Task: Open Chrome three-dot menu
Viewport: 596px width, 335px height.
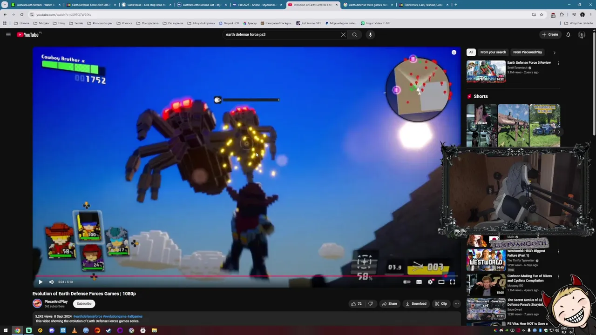Action: point(591,14)
